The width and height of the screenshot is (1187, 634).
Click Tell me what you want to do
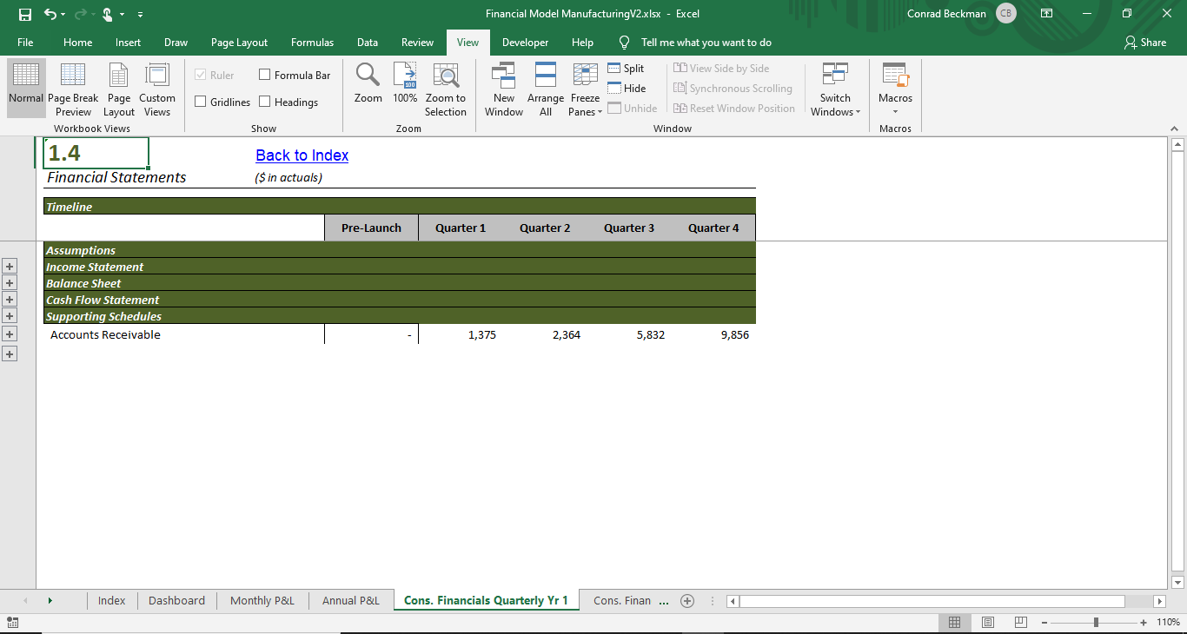pyautogui.click(x=706, y=43)
